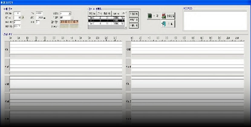Select the first row in the list table
Viewport: 251px width, 127px height.
tap(106, 18)
